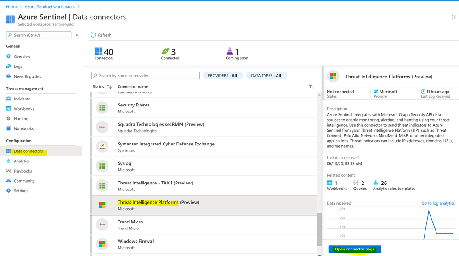Click the Azure Sentinel logo icon
Screen dimensions: 459x256
tap(11, 19)
